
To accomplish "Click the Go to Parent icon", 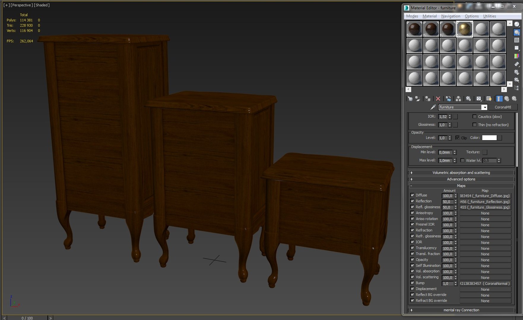I will point(507,99).
